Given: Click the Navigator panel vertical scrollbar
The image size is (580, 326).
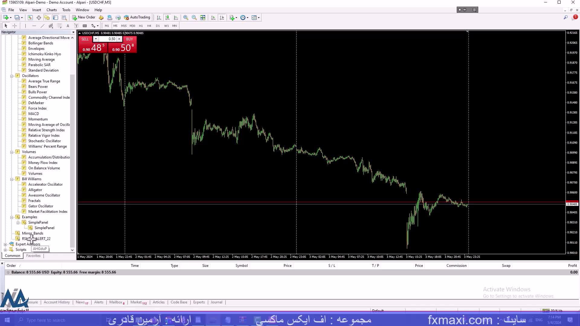Looking at the screenshot, I should pos(72,151).
